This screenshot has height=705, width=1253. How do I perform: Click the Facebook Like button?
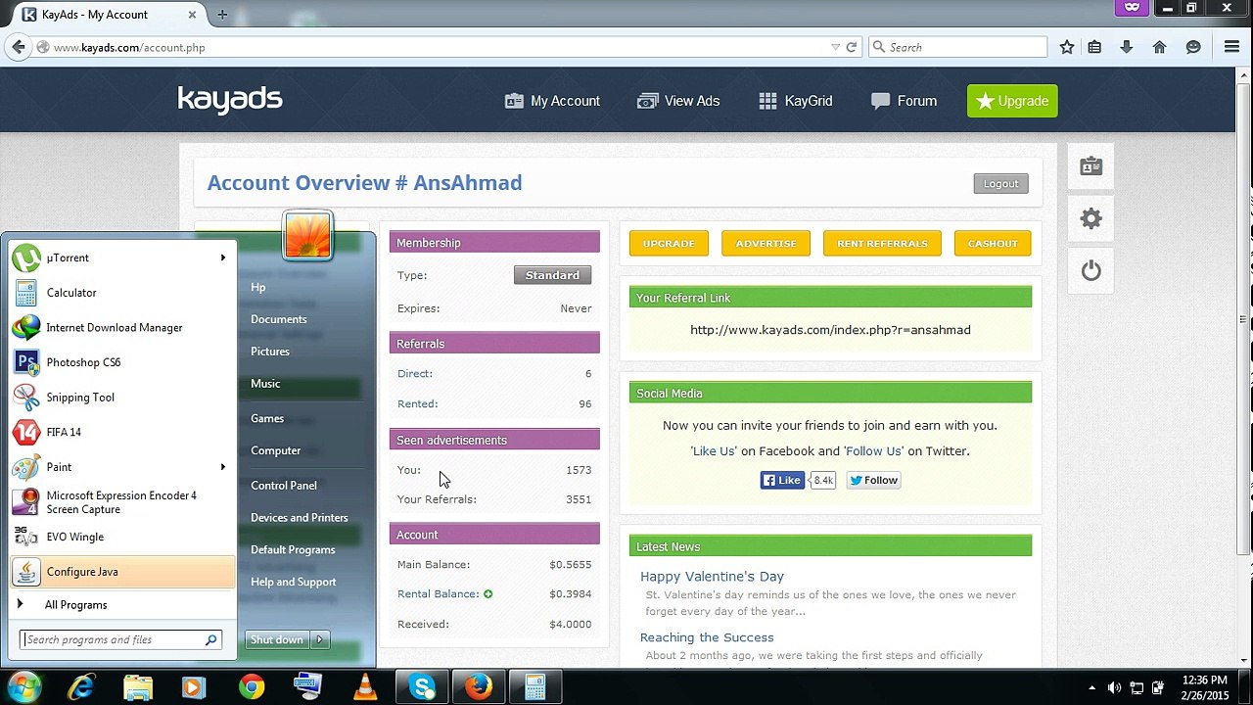click(x=782, y=480)
